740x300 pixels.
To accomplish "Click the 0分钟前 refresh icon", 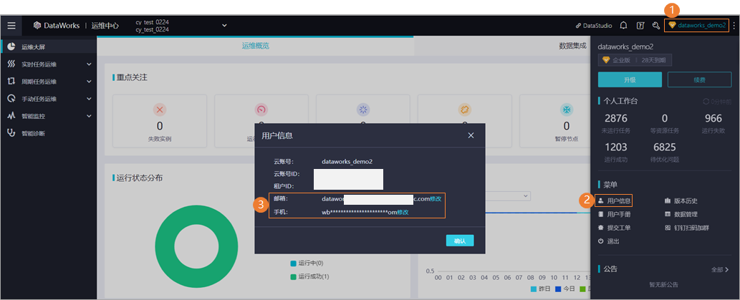I will coord(706,102).
